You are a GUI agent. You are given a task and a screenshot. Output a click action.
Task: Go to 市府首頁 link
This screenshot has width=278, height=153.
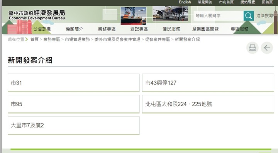coord(226,2)
